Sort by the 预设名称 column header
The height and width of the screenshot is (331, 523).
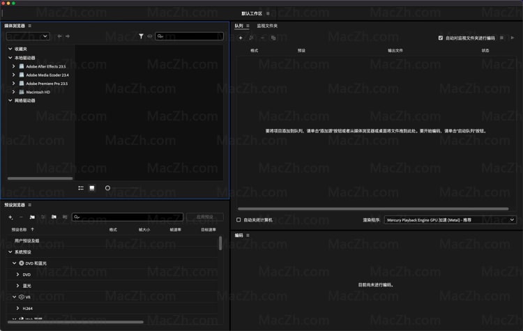point(19,230)
